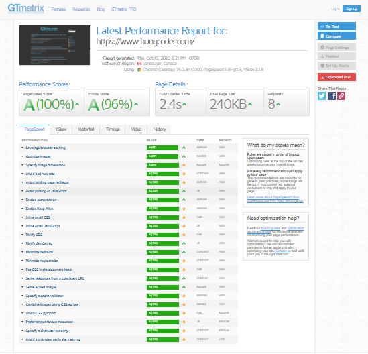Click the Sign Up button
The width and height of the screenshot is (368, 354).
pos(351,9)
